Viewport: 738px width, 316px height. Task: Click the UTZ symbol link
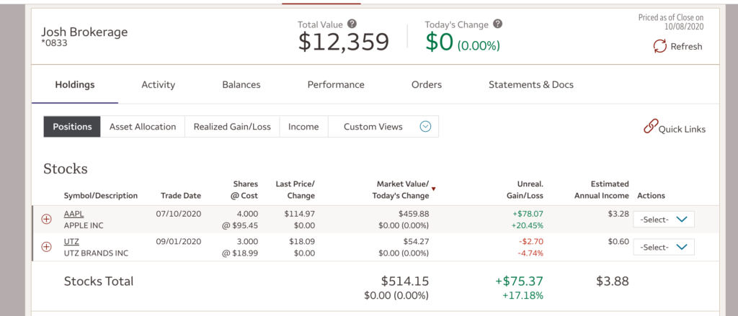coord(71,241)
